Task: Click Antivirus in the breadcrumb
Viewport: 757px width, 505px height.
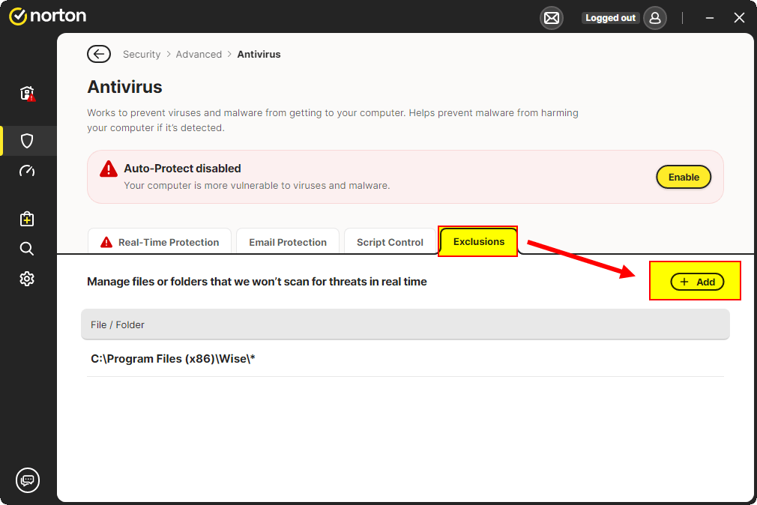Action: (259, 54)
